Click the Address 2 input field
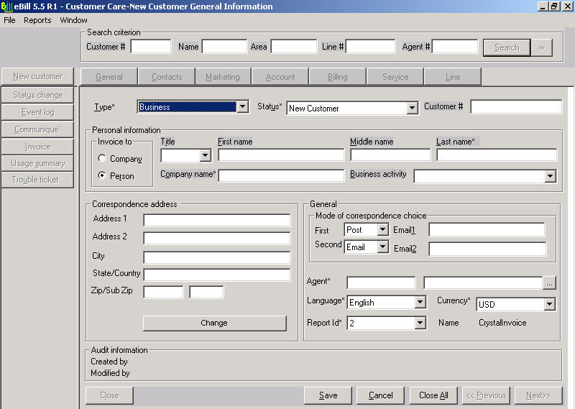 tap(217, 238)
